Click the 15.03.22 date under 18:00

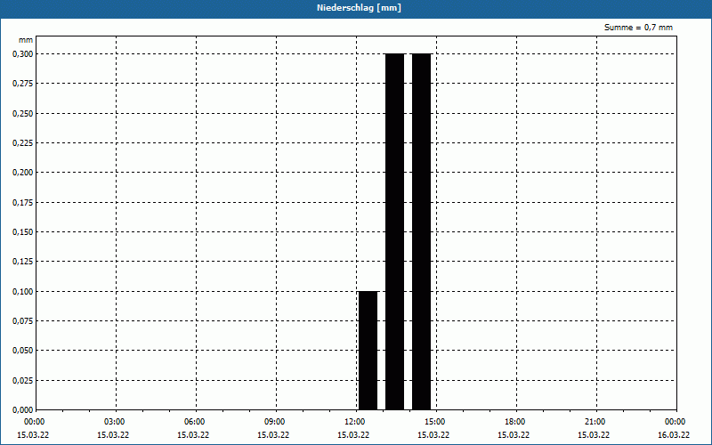[514, 435]
